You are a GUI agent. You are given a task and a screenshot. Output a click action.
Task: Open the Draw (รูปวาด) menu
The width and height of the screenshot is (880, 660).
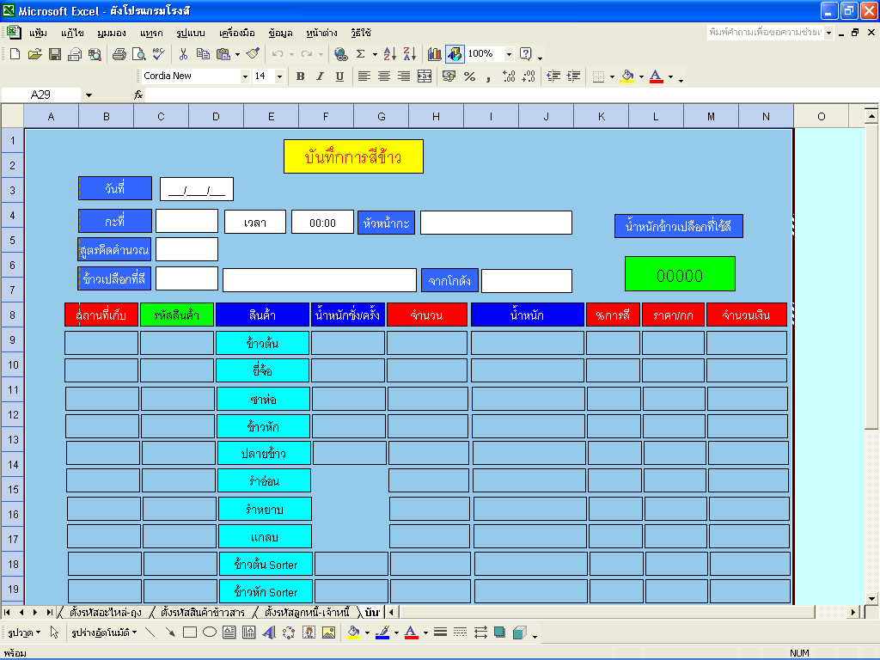click(x=24, y=632)
